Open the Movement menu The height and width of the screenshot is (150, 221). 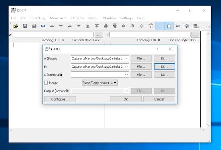[x=58, y=18]
